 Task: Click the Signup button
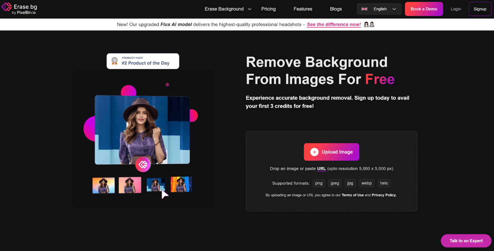480,9
